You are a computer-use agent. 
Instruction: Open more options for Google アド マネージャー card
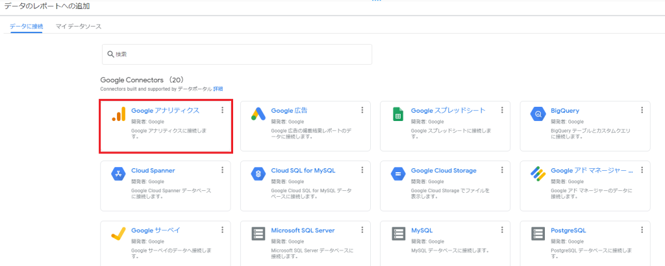coord(642,170)
